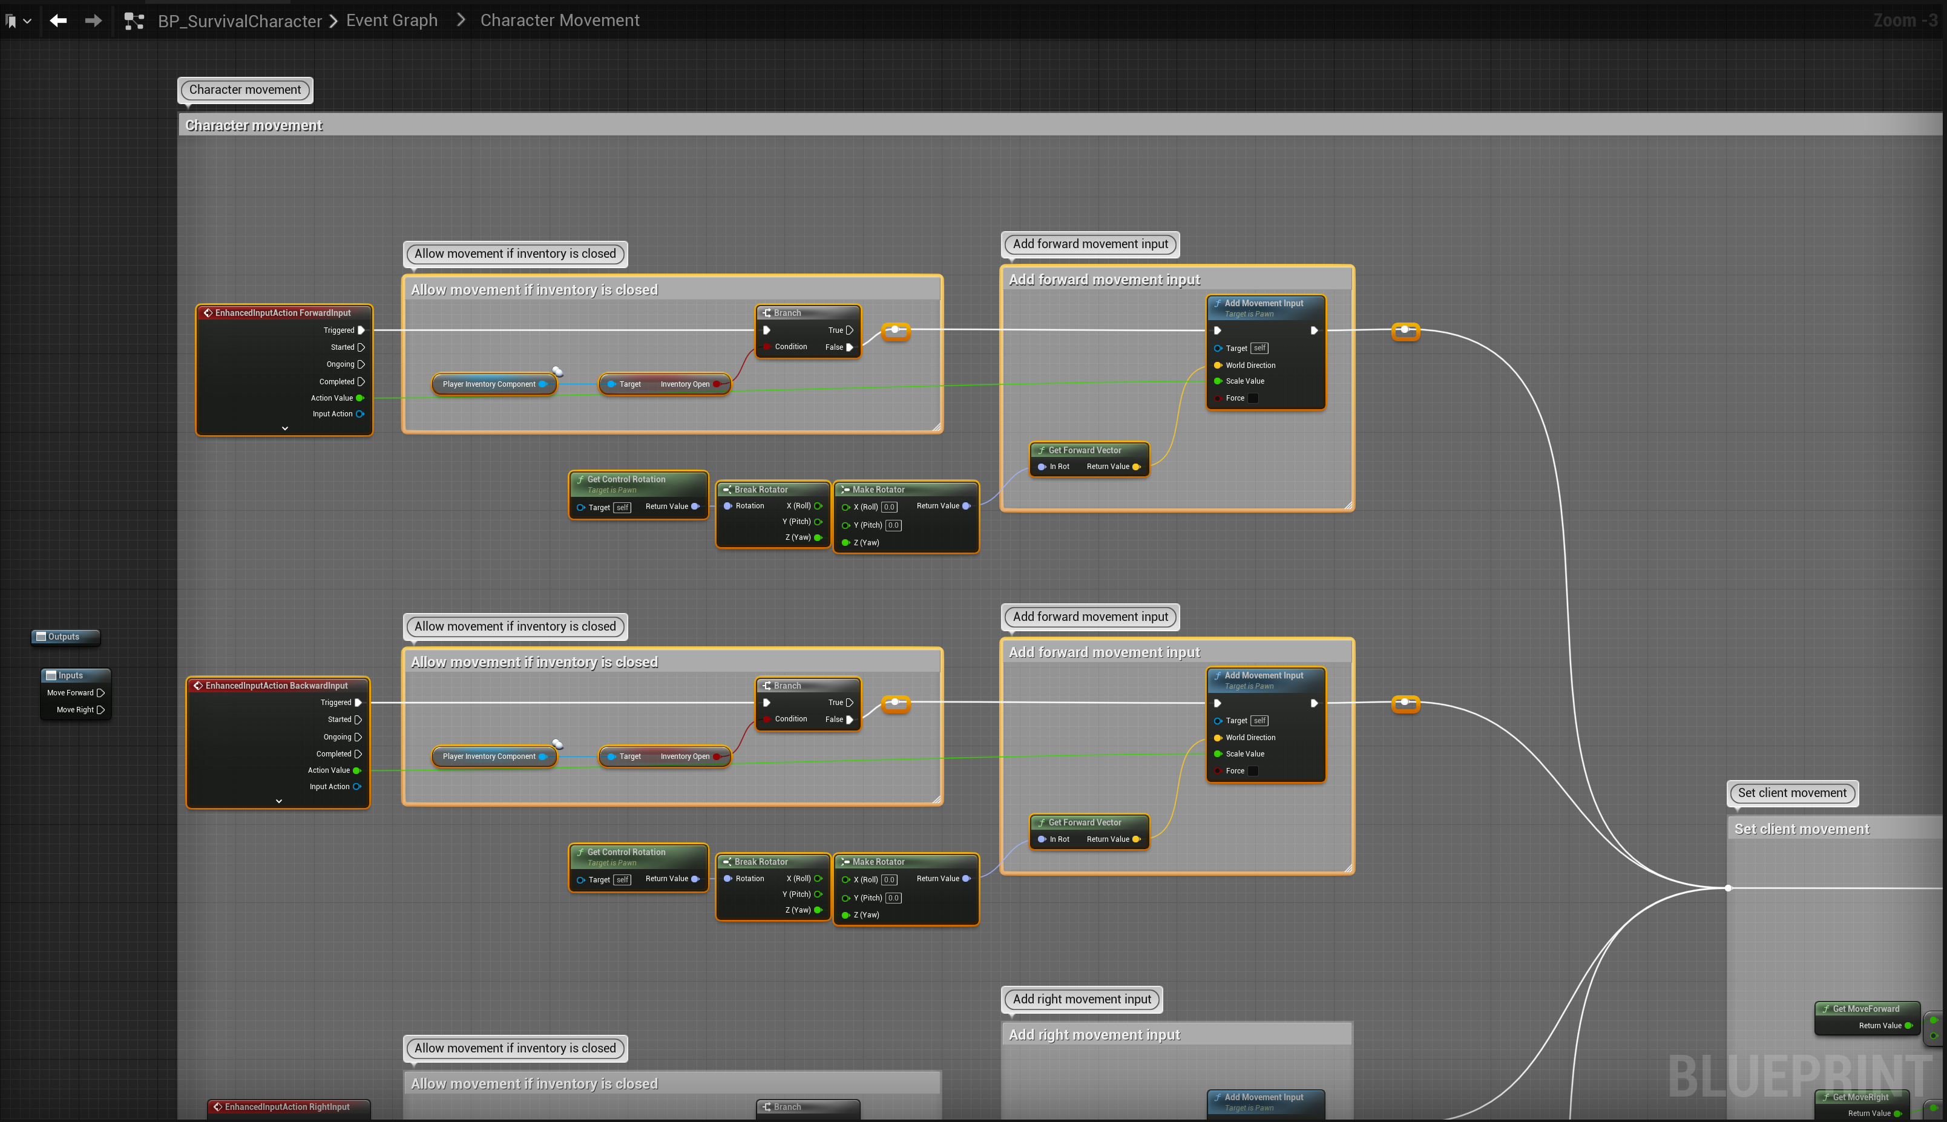Expand the EnhancedInputAction ForwardInput node's hidden pins
Viewport: 1947px width, 1122px height.
(x=284, y=428)
